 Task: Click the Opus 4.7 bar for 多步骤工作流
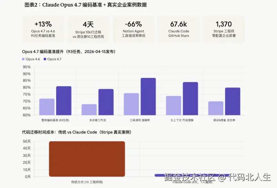pos(106,102)
